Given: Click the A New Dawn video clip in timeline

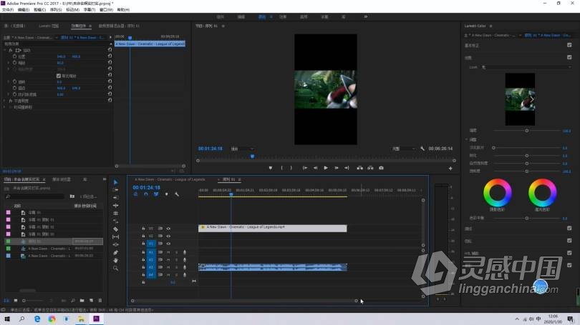Looking at the screenshot, I should click(273, 229).
